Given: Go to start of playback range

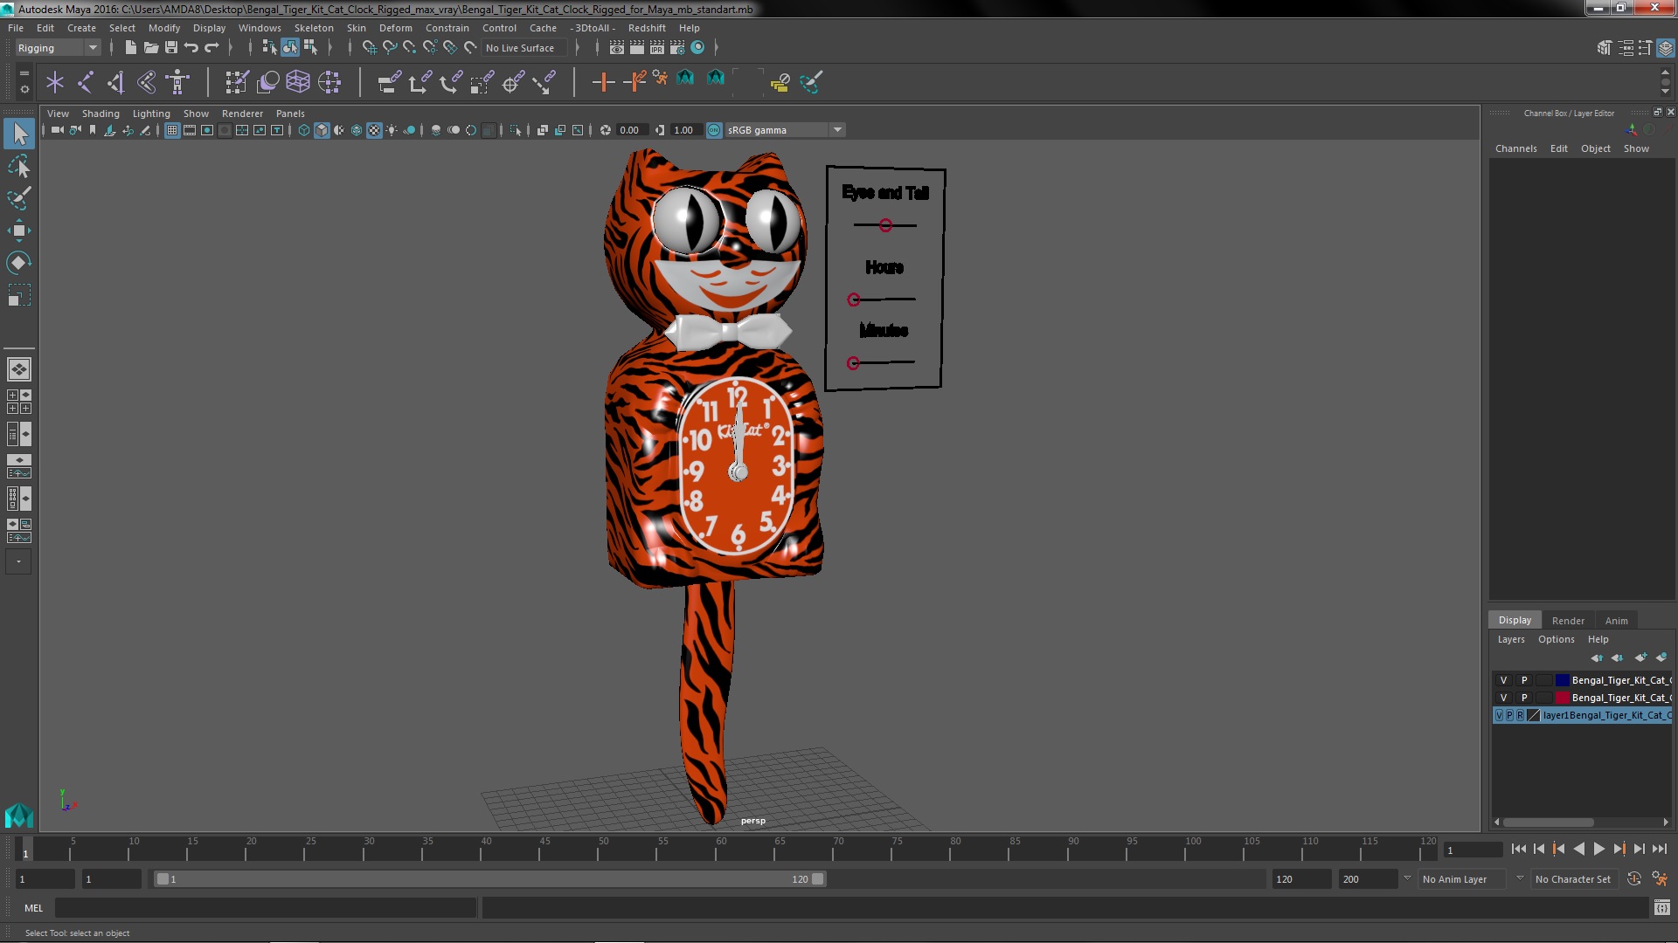Looking at the screenshot, I should (1518, 849).
